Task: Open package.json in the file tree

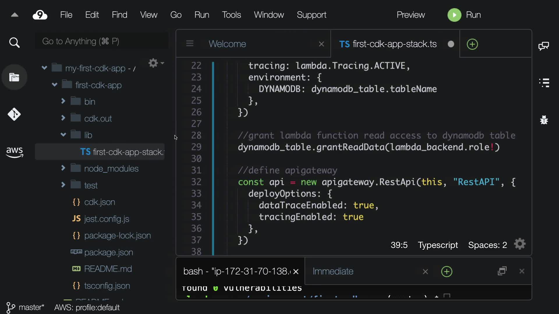Action: (108, 252)
